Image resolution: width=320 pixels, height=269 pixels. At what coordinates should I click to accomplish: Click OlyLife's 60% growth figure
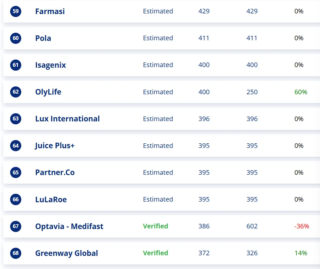(301, 92)
